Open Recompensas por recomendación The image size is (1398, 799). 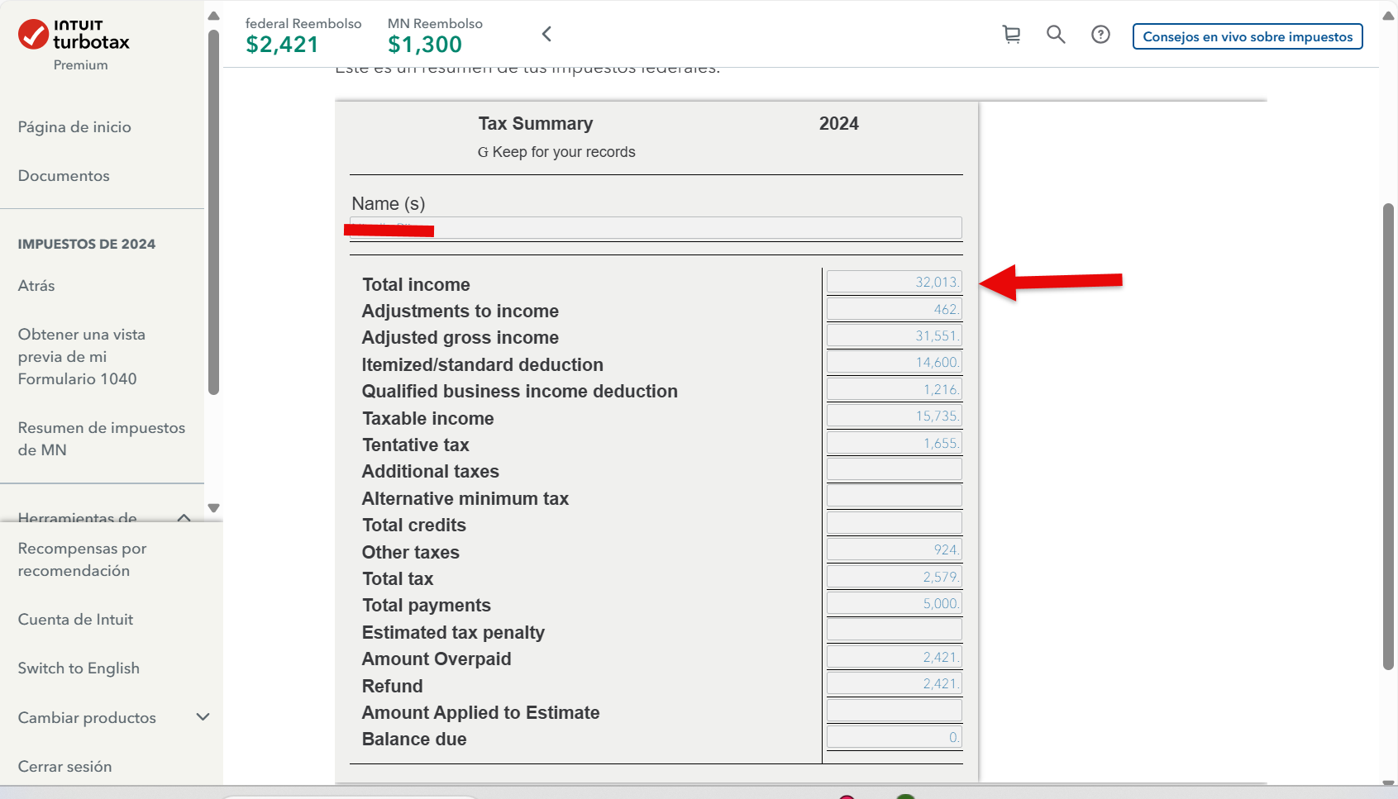pyautogui.click(x=82, y=559)
